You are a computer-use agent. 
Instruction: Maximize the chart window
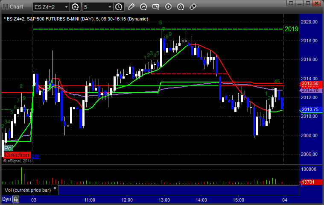(308, 3)
